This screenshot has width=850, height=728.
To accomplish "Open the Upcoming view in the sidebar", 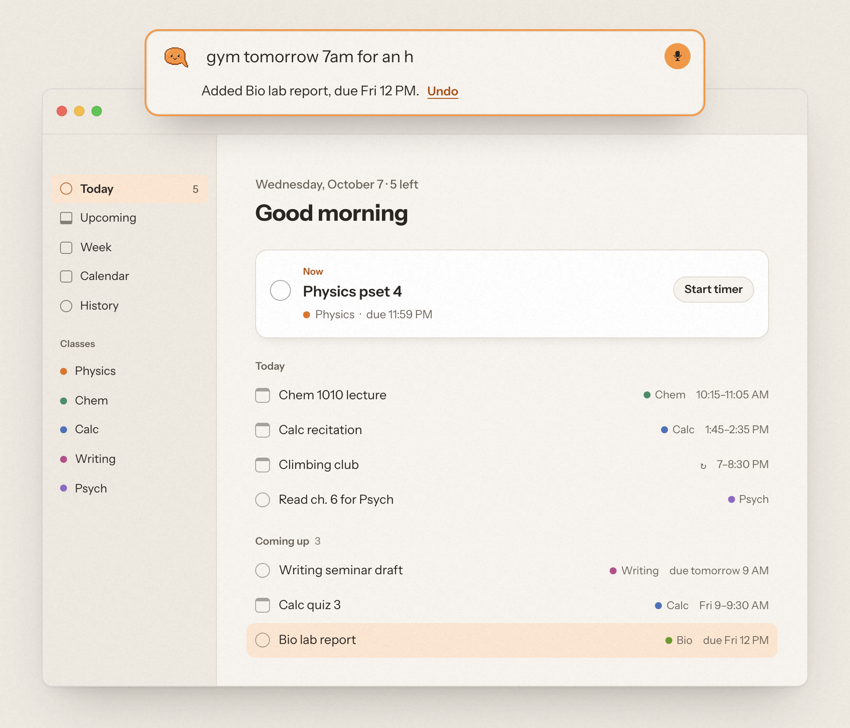I will (129, 218).
